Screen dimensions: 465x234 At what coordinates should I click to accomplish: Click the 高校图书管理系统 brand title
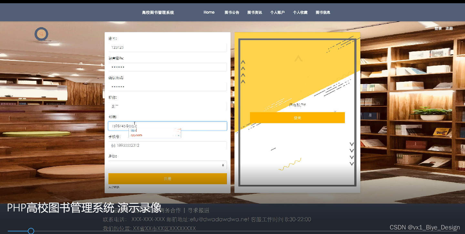pyautogui.click(x=158, y=13)
